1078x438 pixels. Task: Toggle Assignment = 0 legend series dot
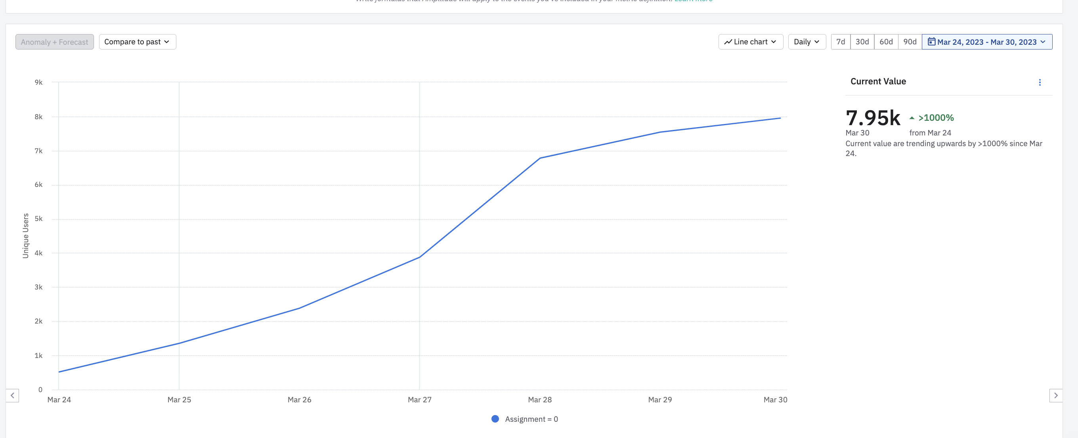coord(495,419)
